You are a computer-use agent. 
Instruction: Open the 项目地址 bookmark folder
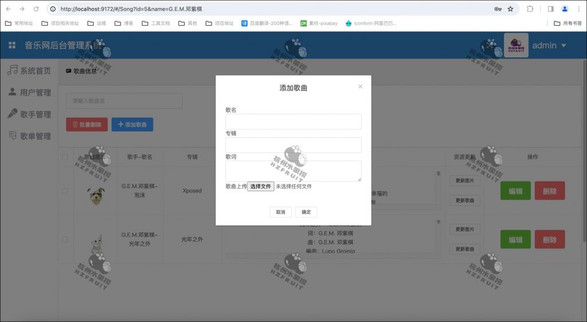coord(220,23)
